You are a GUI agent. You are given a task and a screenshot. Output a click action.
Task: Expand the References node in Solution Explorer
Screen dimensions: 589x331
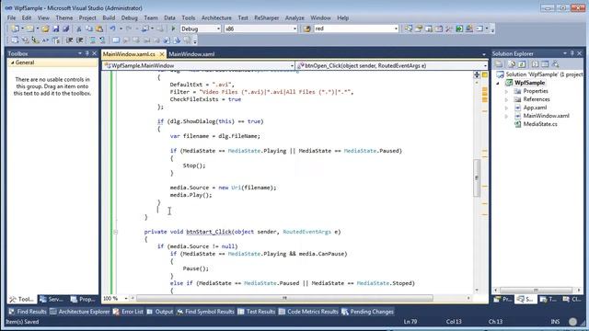point(506,99)
